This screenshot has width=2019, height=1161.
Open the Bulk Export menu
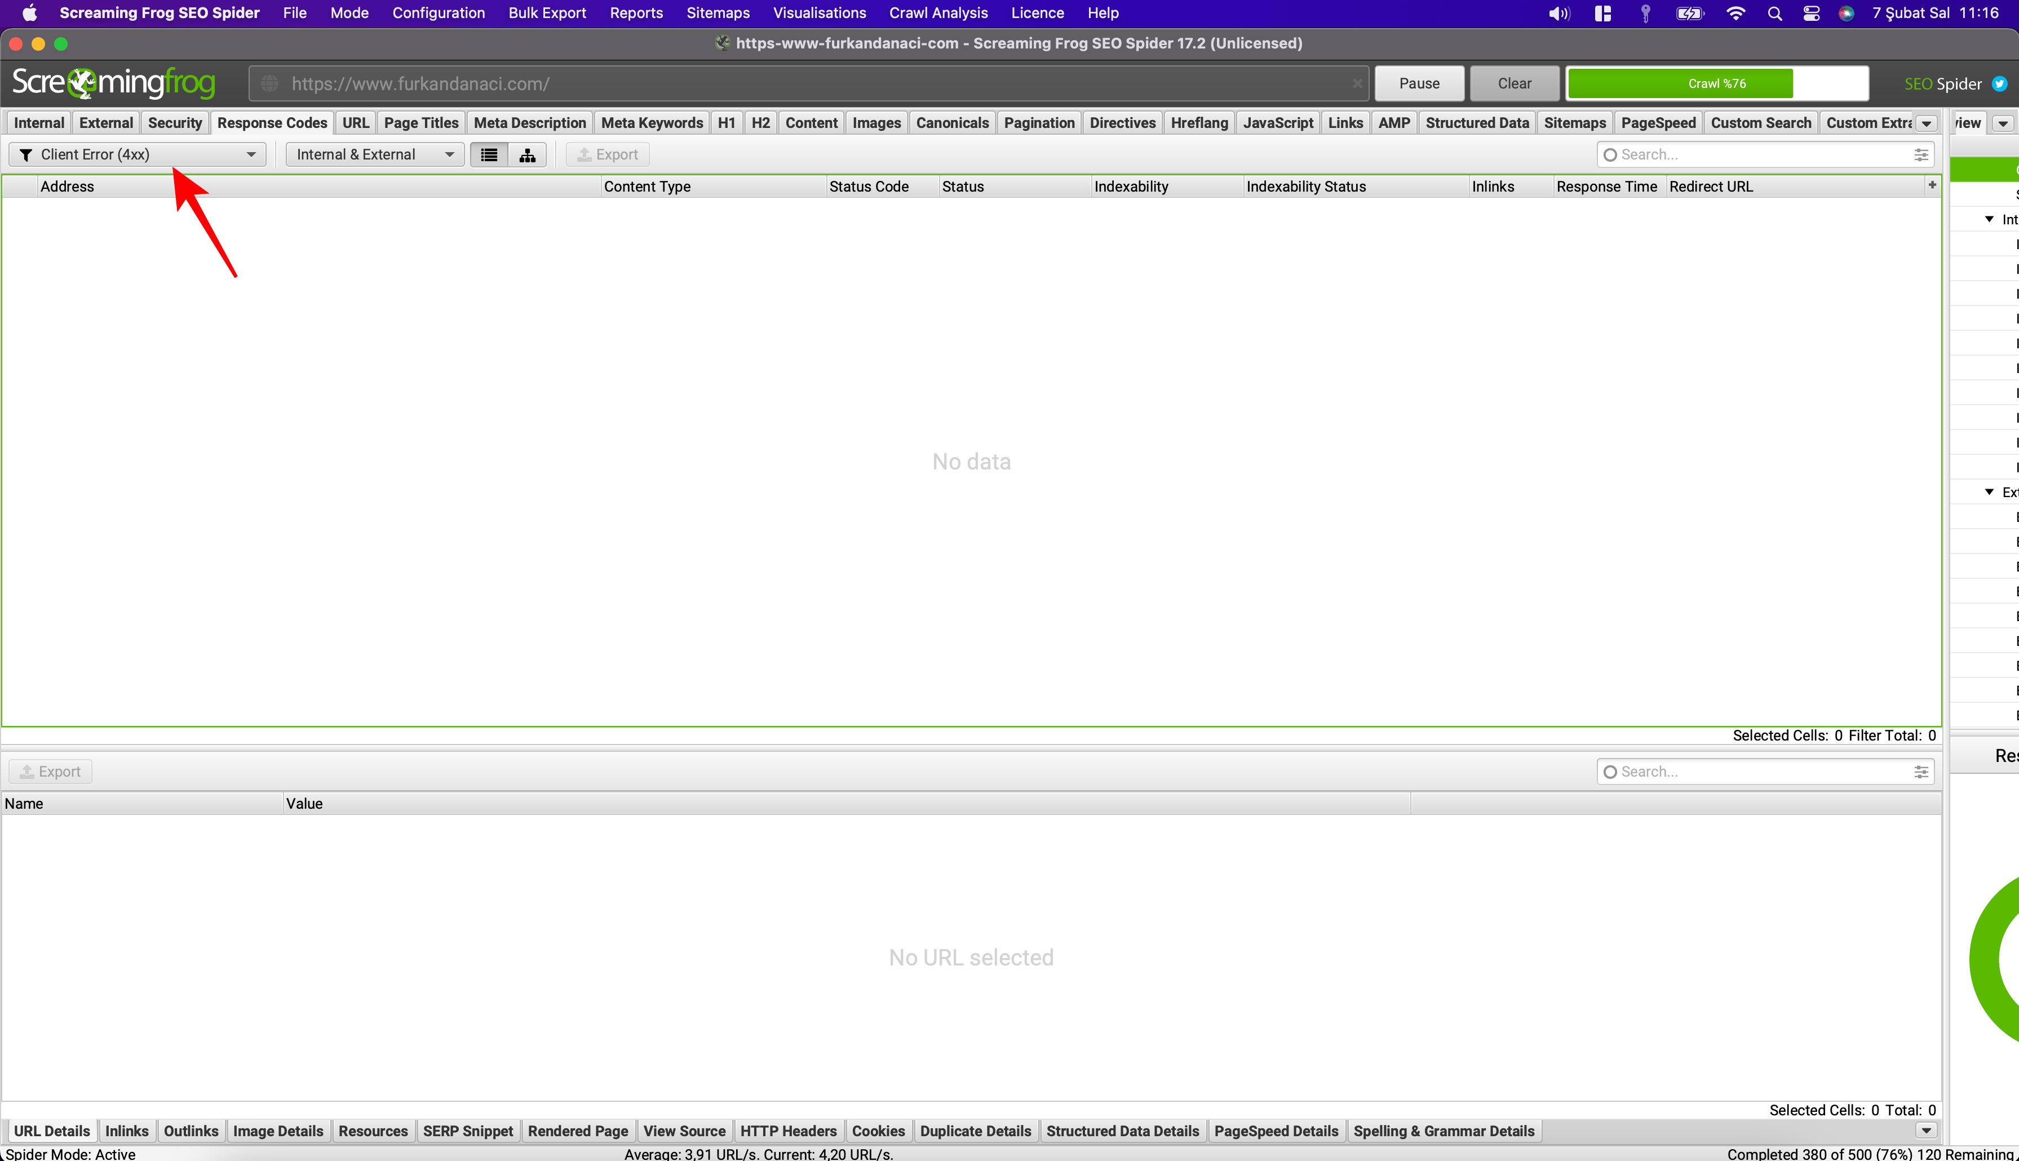[547, 13]
